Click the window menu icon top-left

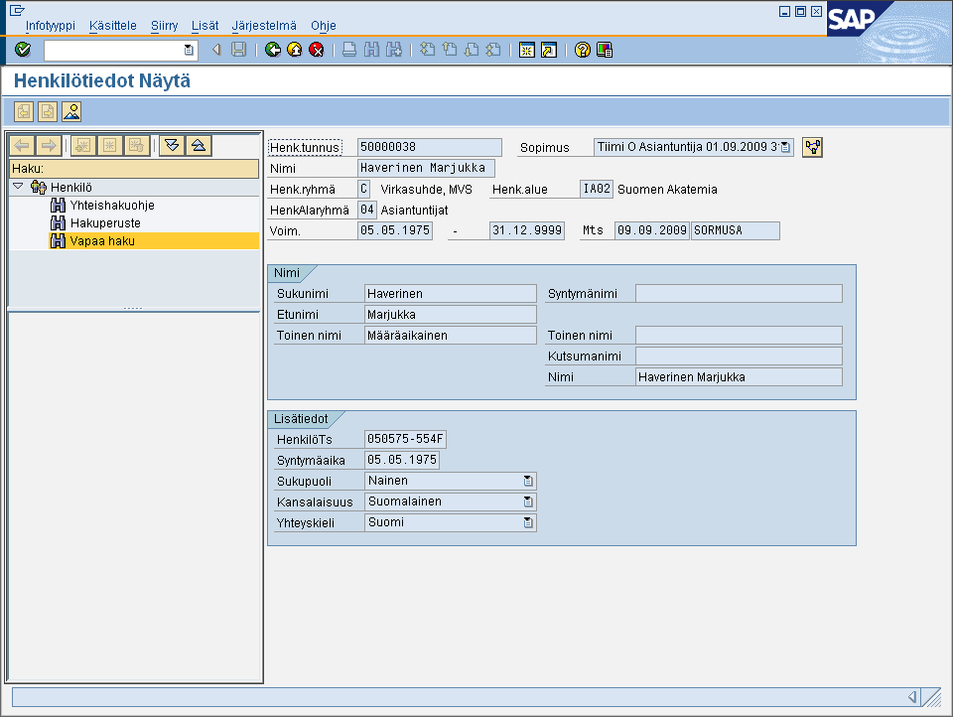pyautogui.click(x=17, y=10)
